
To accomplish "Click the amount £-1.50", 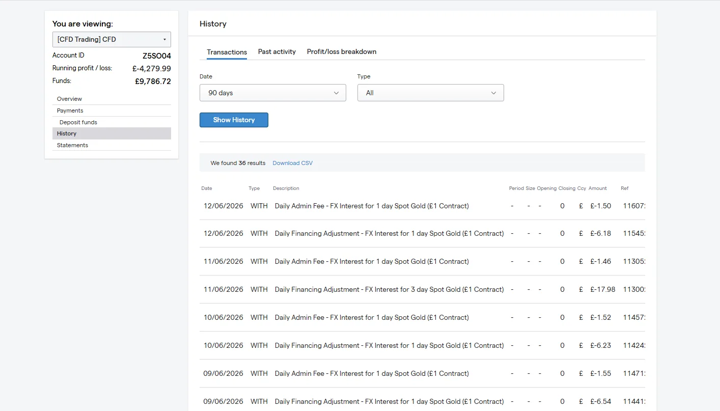I will click(601, 206).
